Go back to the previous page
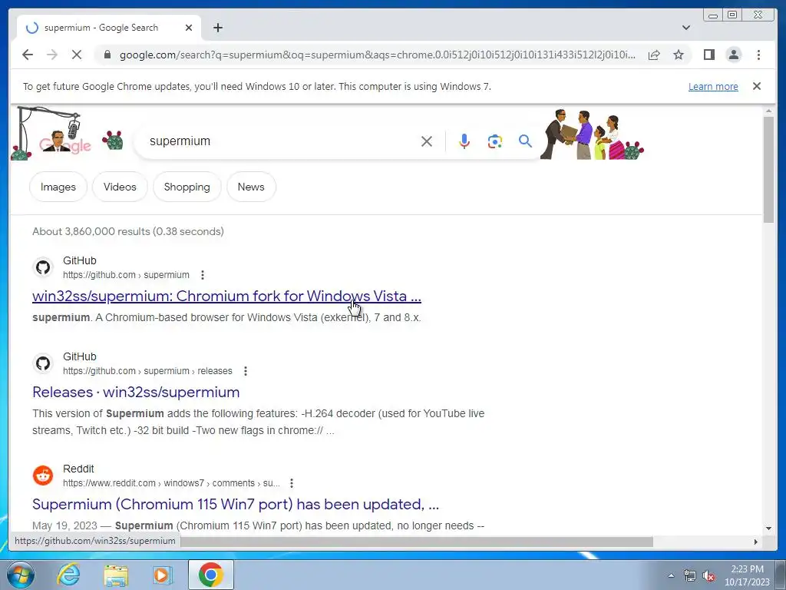This screenshot has height=590, width=786. coord(28,55)
